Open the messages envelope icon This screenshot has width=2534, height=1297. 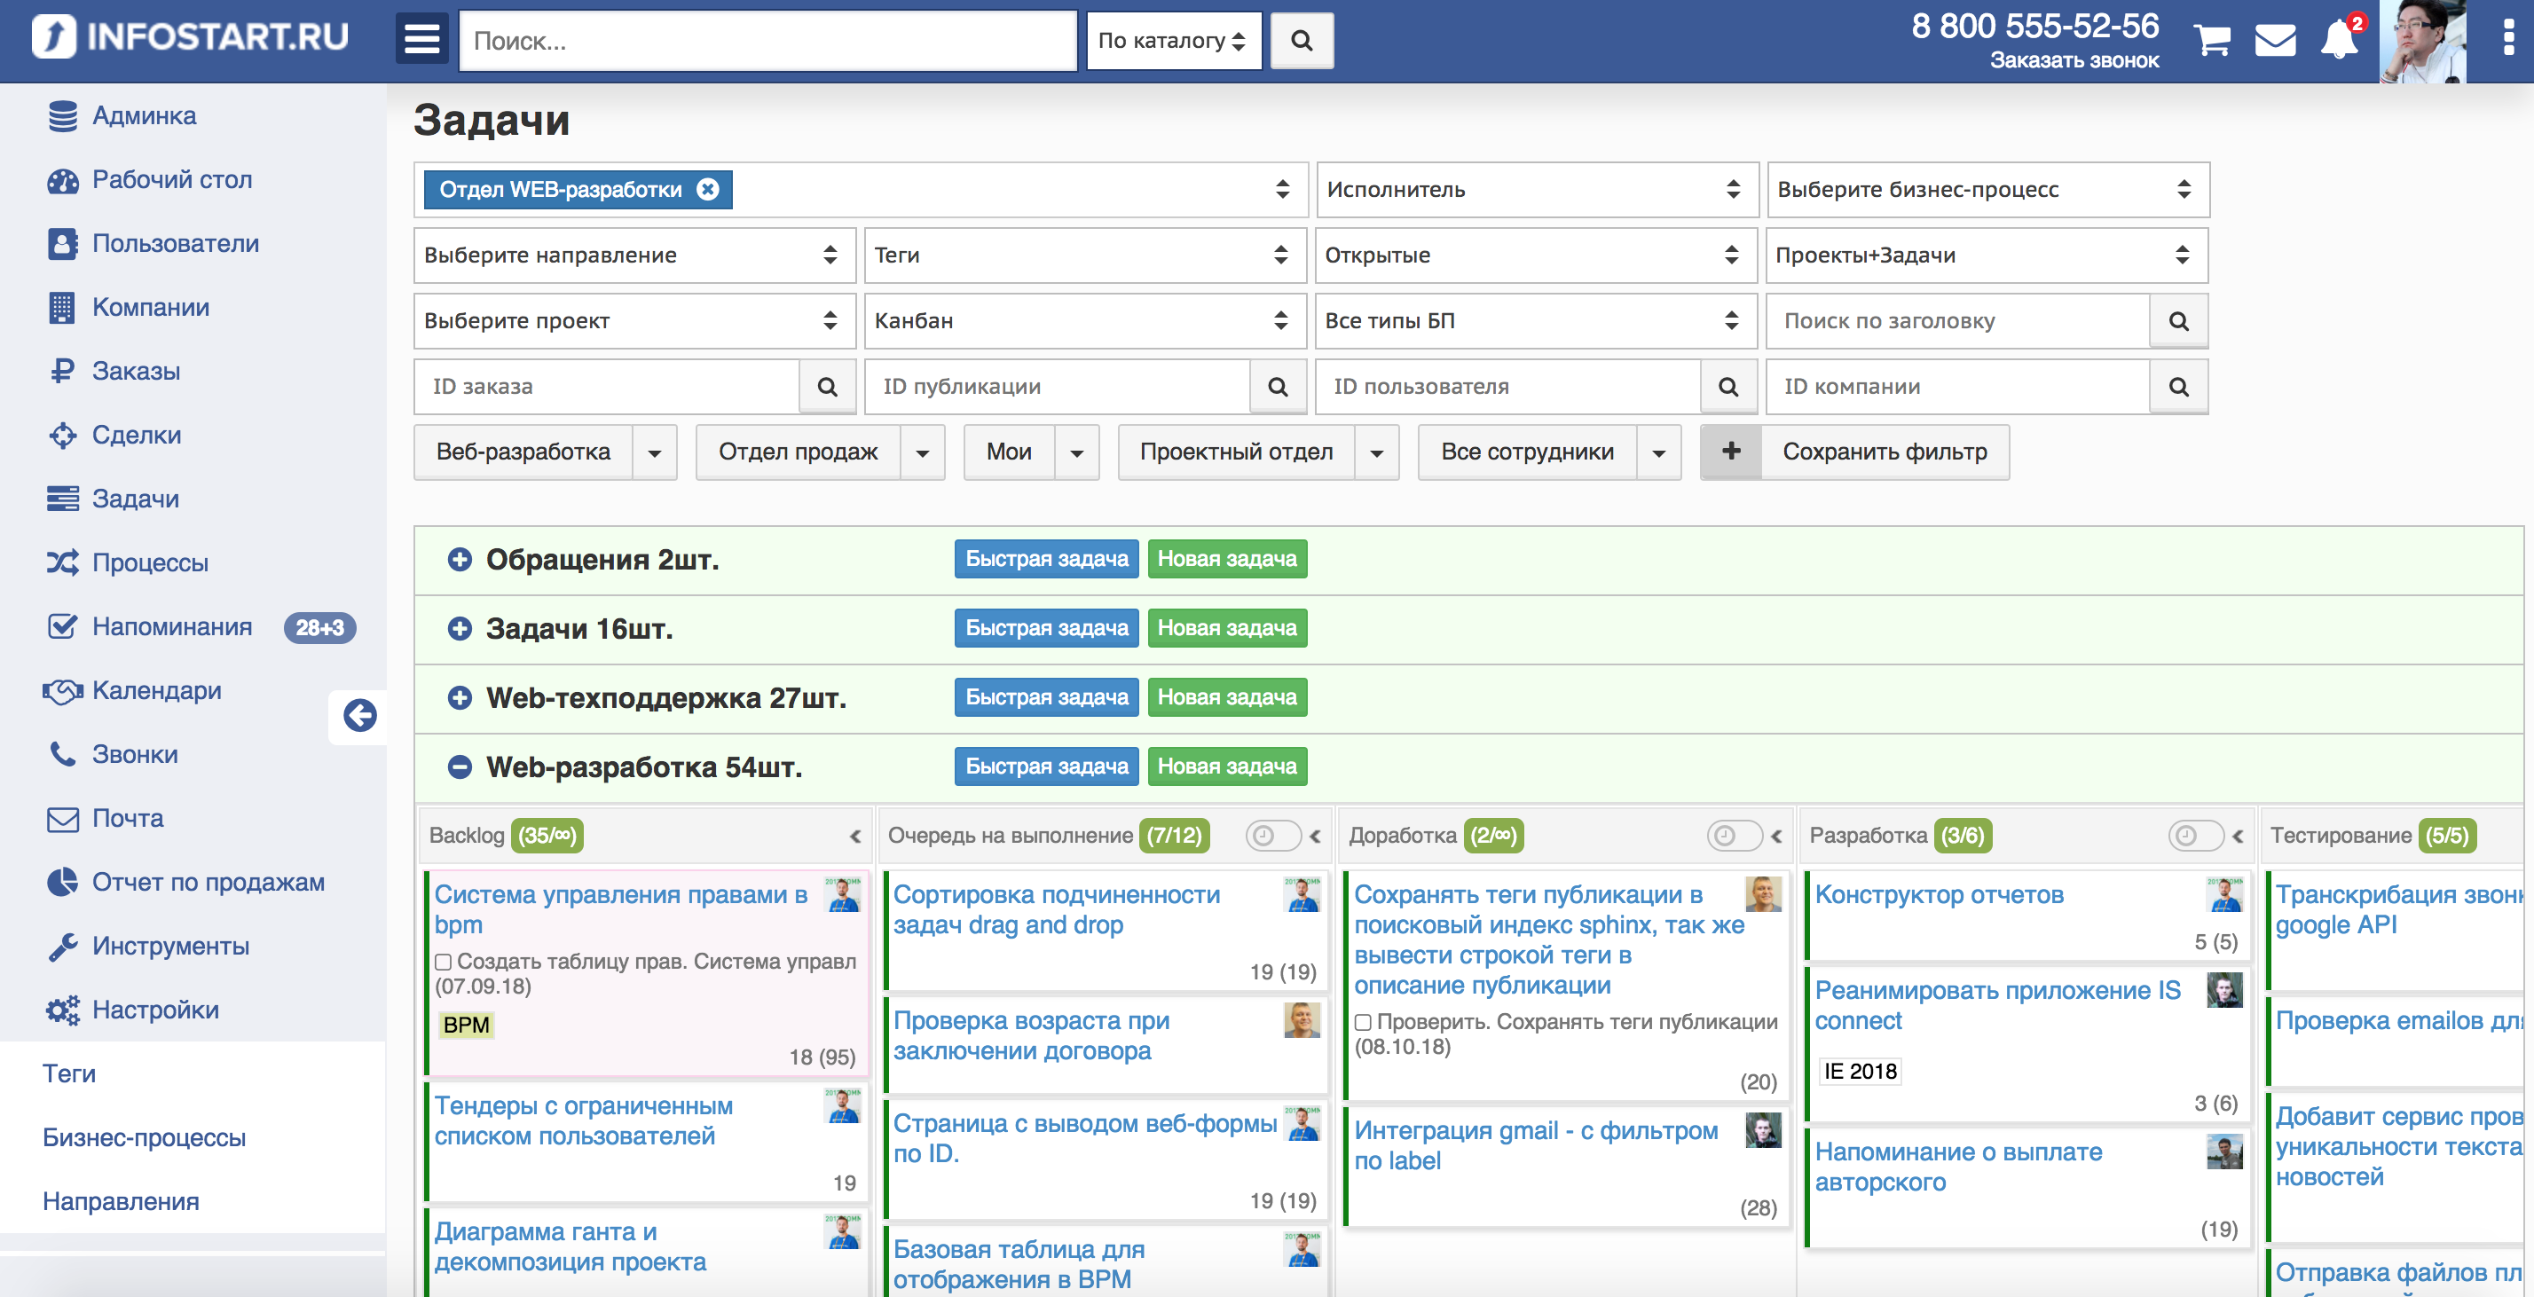click(x=2275, y=40)
